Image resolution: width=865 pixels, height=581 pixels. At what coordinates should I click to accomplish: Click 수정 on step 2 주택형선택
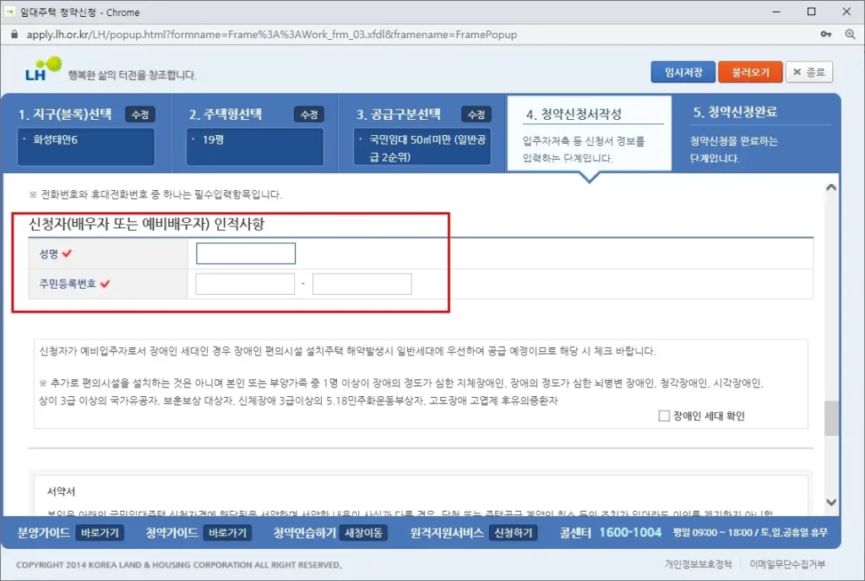tap(309, 115)
